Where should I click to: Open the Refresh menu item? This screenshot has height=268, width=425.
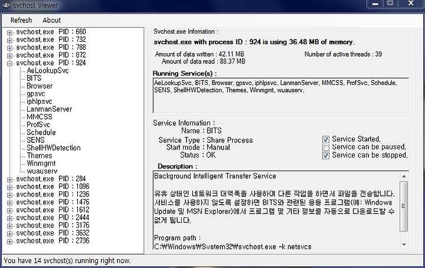(21, 20)
